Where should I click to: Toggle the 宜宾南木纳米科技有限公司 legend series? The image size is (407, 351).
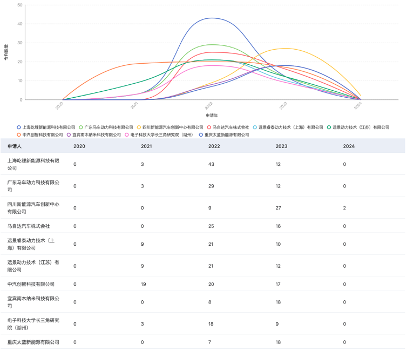pyautogui.click(x=94, y=135)
